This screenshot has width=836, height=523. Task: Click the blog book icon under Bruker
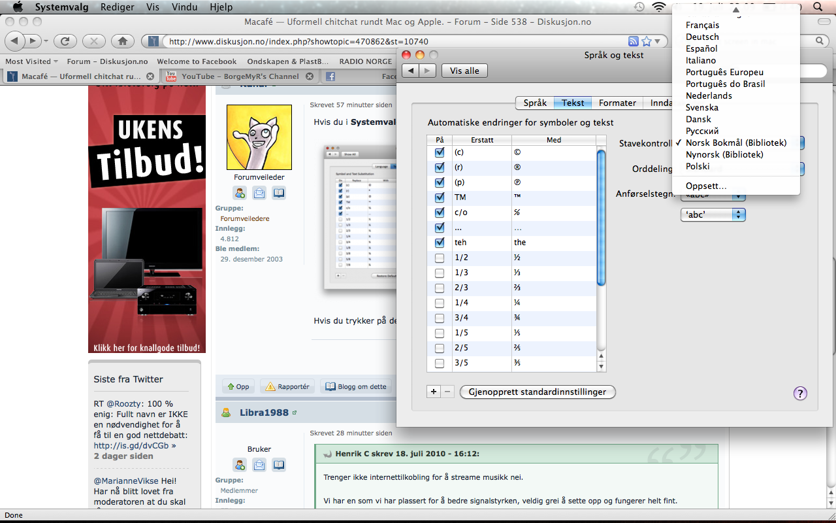279,465
